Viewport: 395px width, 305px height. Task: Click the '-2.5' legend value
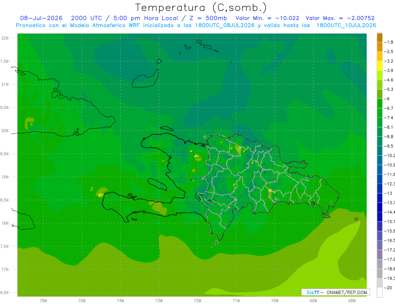(x=389, y=52)
